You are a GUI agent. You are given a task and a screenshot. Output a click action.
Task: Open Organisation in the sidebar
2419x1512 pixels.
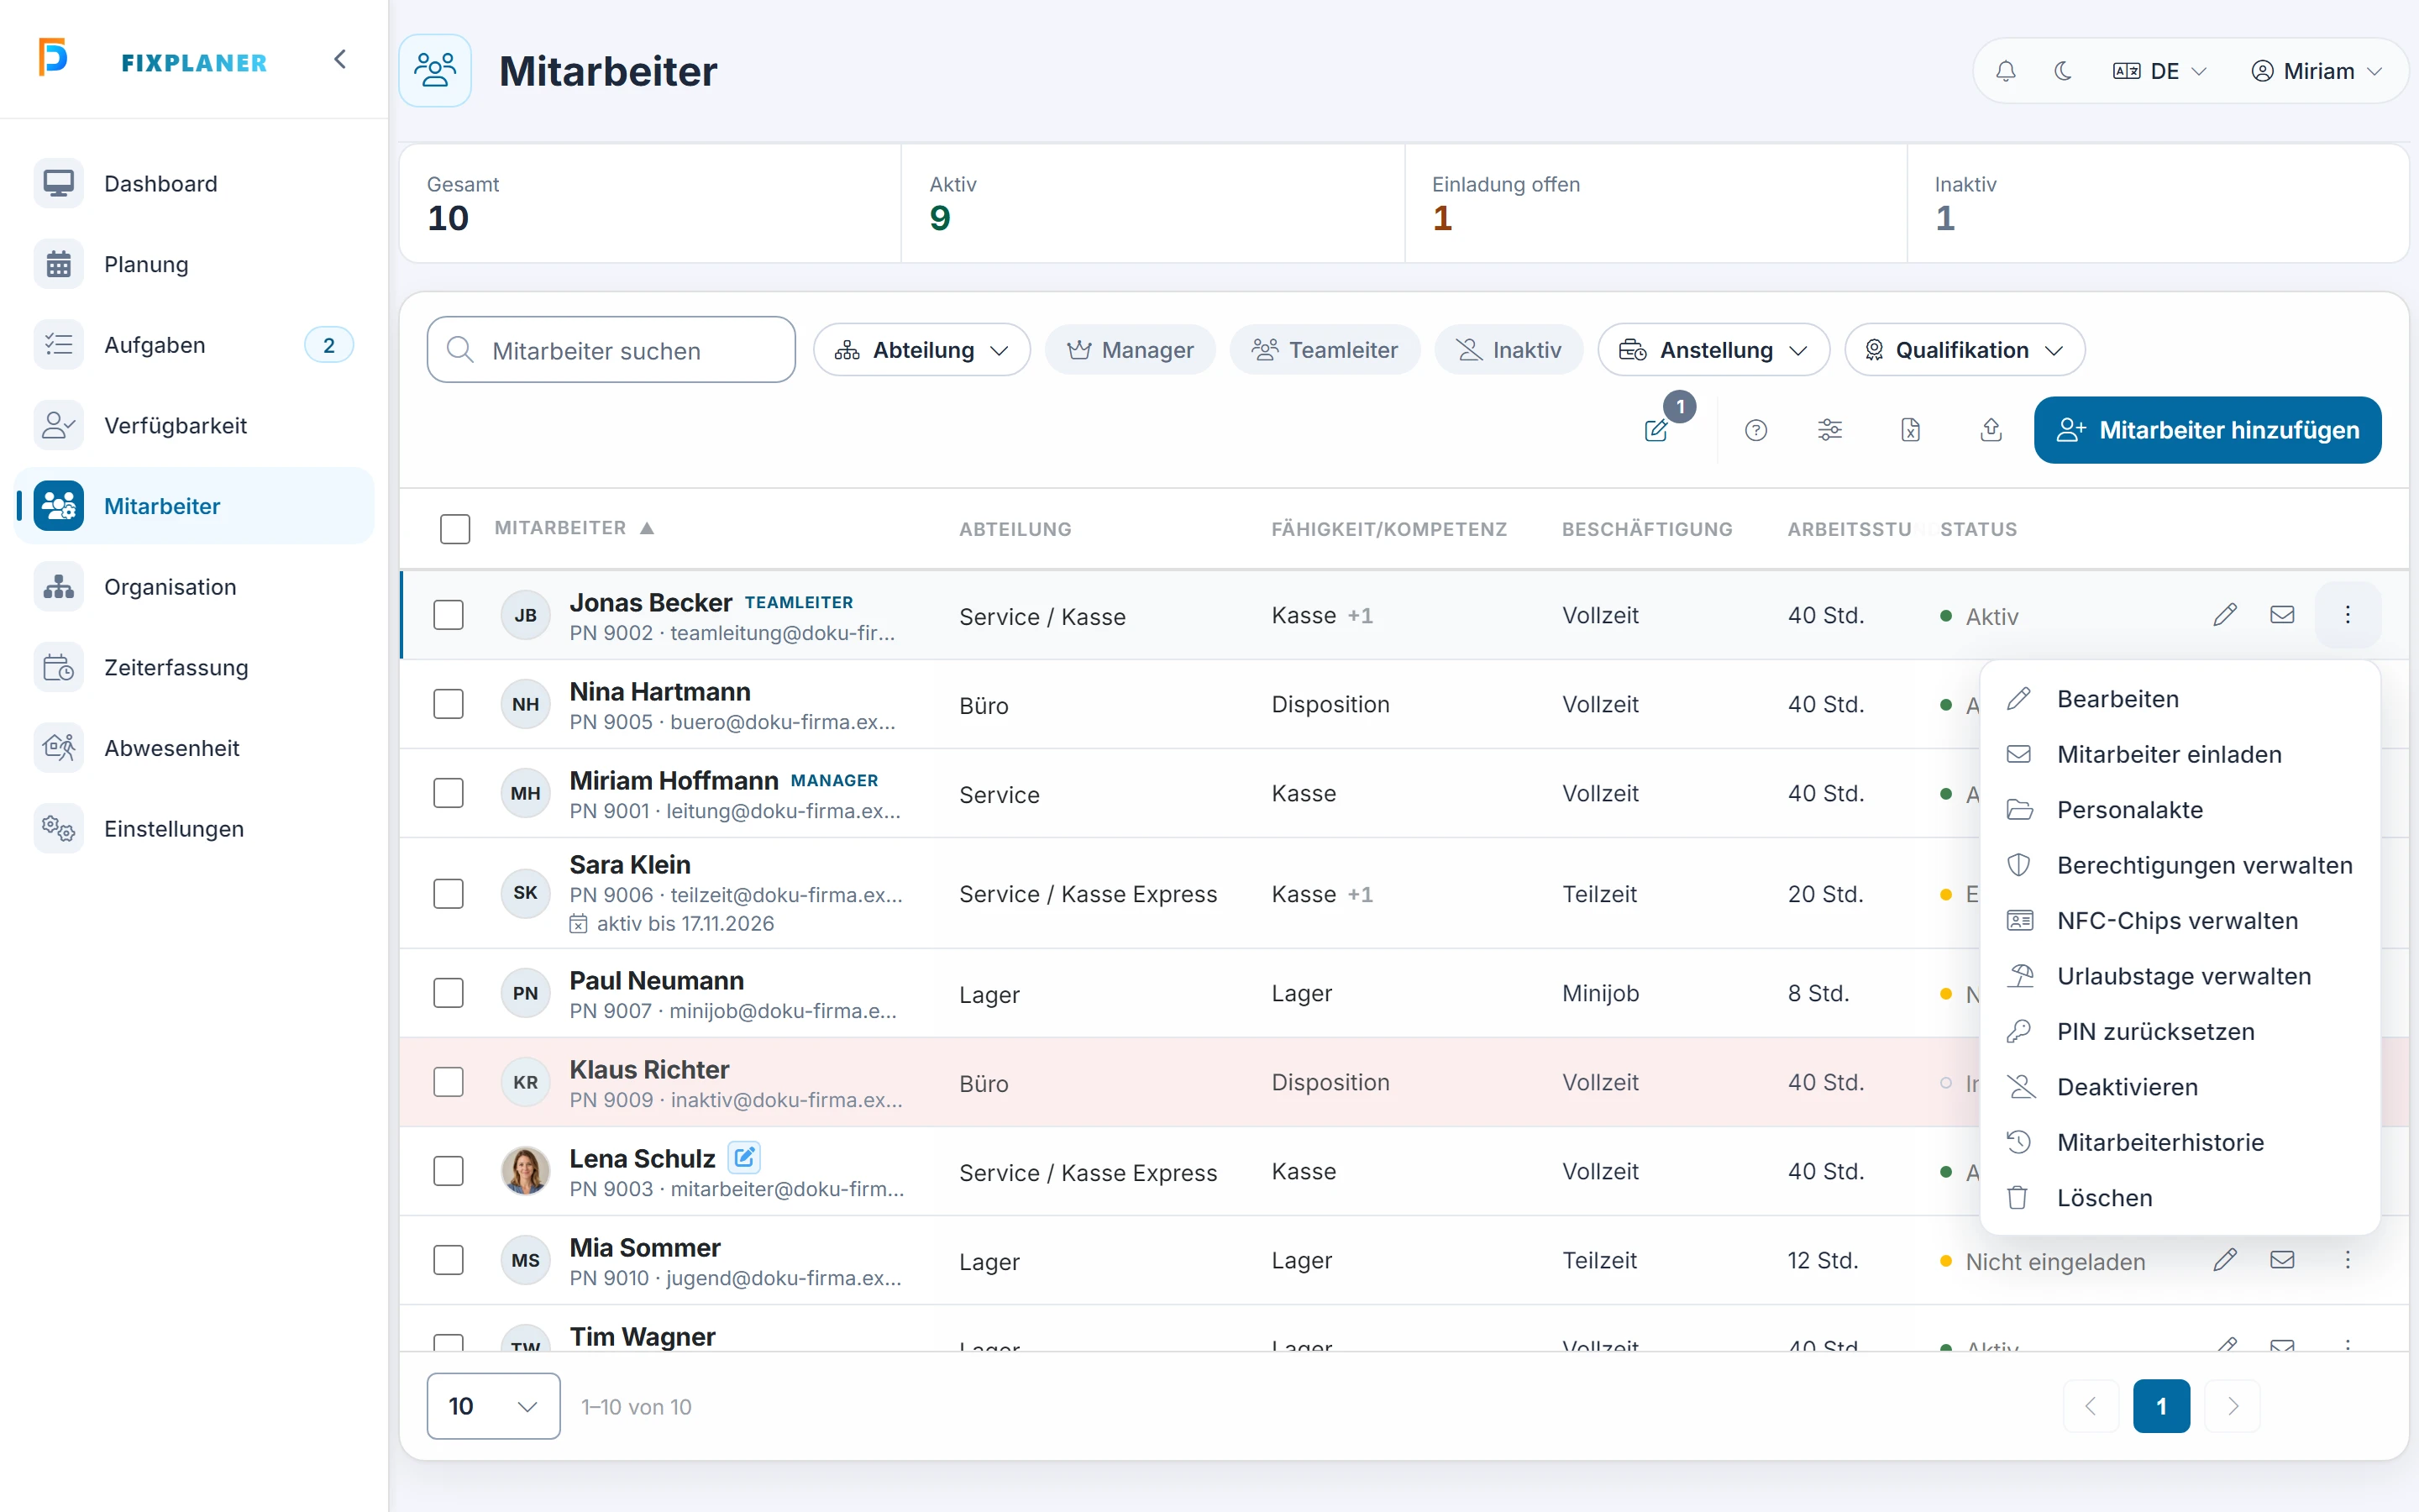pos(196,587)
